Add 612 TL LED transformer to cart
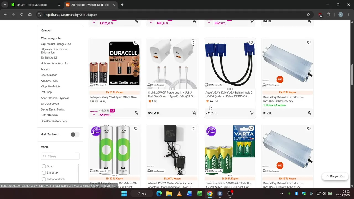This screenshot has height=199, width=354. [x=309, y=113]
